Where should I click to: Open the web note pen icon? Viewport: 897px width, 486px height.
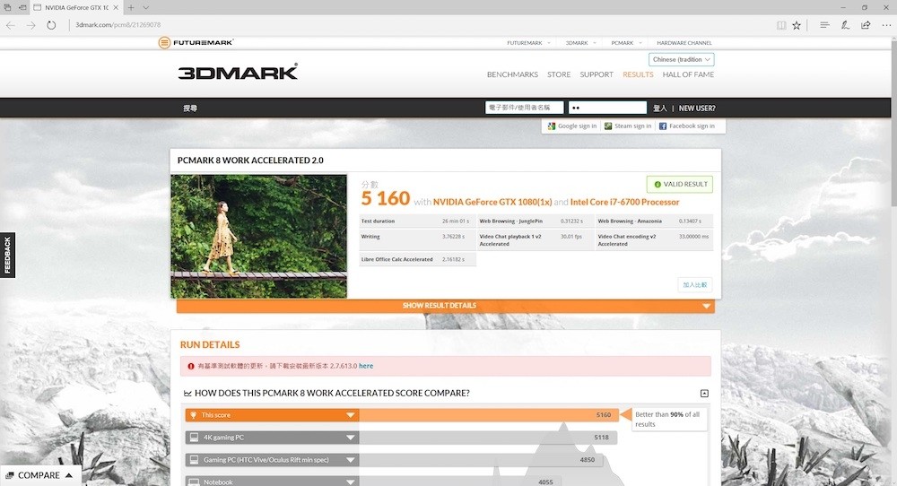point(845,25)
